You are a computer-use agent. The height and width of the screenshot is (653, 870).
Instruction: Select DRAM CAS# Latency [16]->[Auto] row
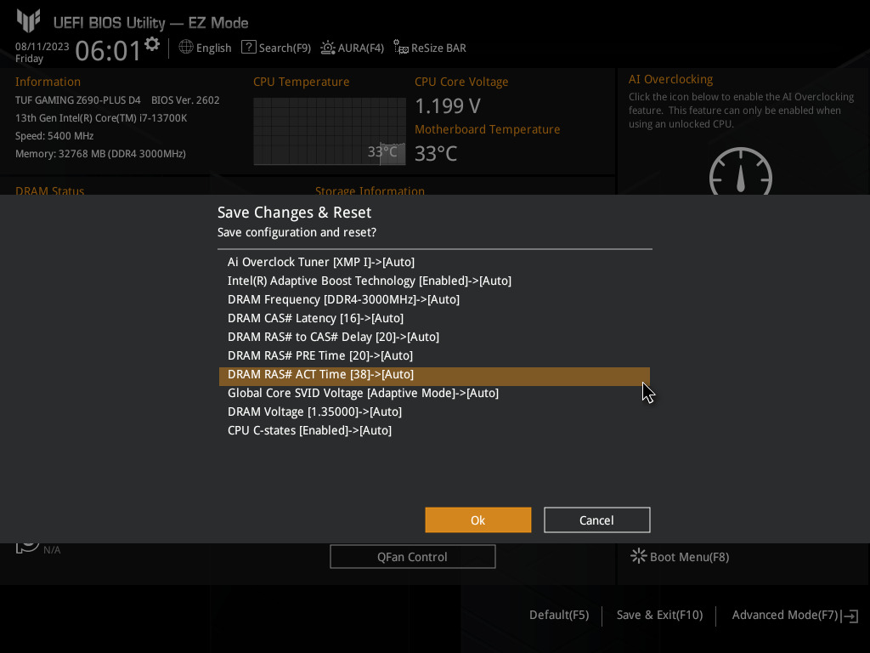434,318
